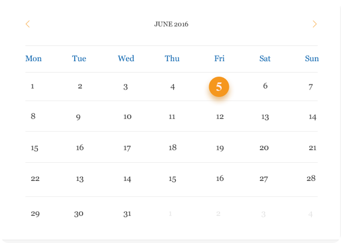Select date 21 under Sun
The height and width of the screenshot is (243, 341).
(312, 148)
